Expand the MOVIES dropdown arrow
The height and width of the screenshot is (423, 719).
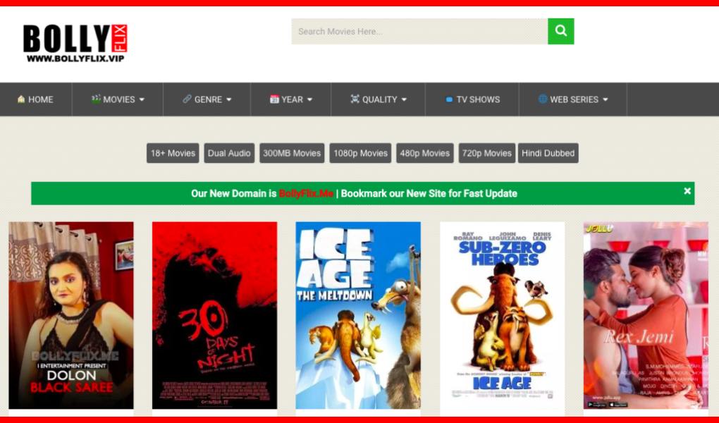click(142, 99)
